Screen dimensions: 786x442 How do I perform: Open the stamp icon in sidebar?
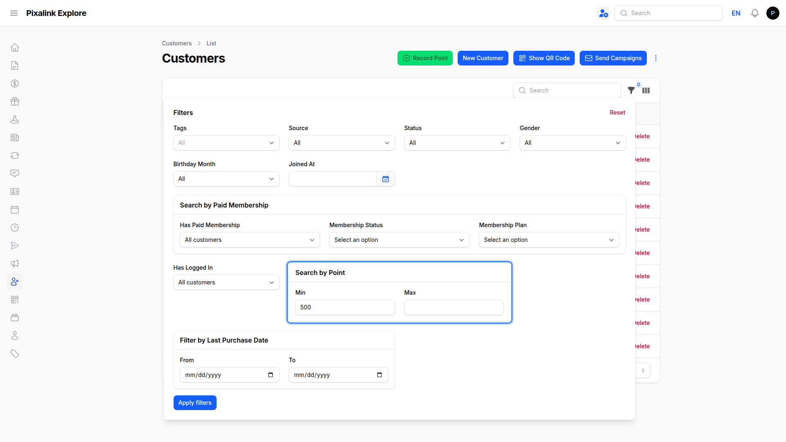tap(15, 120)
